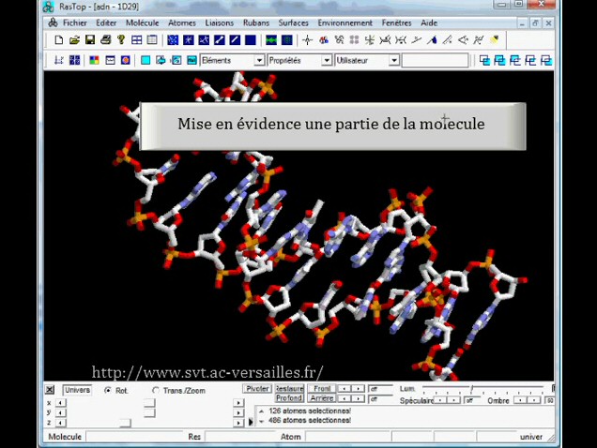The image size is (597, 448).
Task: Select the Trans/Zoom radio button
Action: (x=156, y=390)
